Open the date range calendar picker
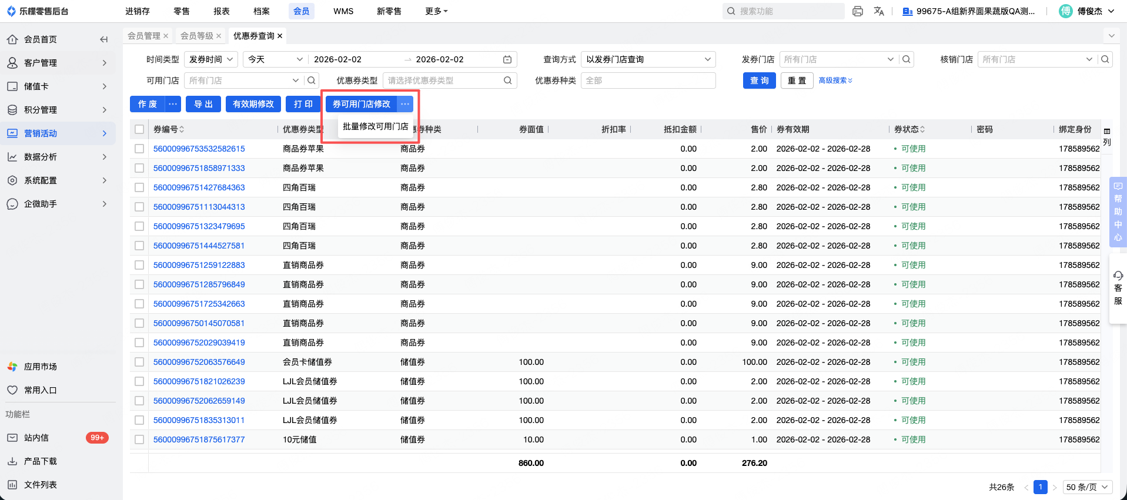Image resolution: width=1127 pixels, height=500 pixels. 507,59
